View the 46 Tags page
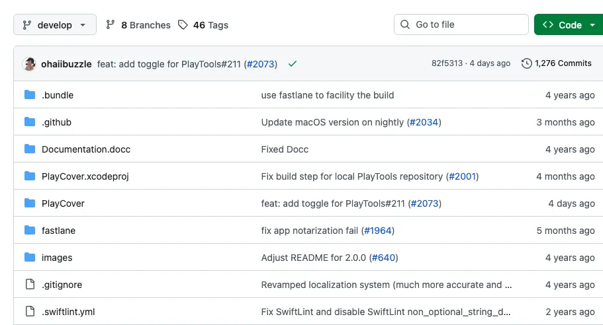 click(210, 25)
